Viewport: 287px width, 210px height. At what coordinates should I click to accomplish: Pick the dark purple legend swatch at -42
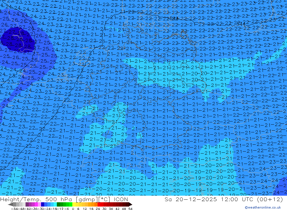click(x=27, y=204)
